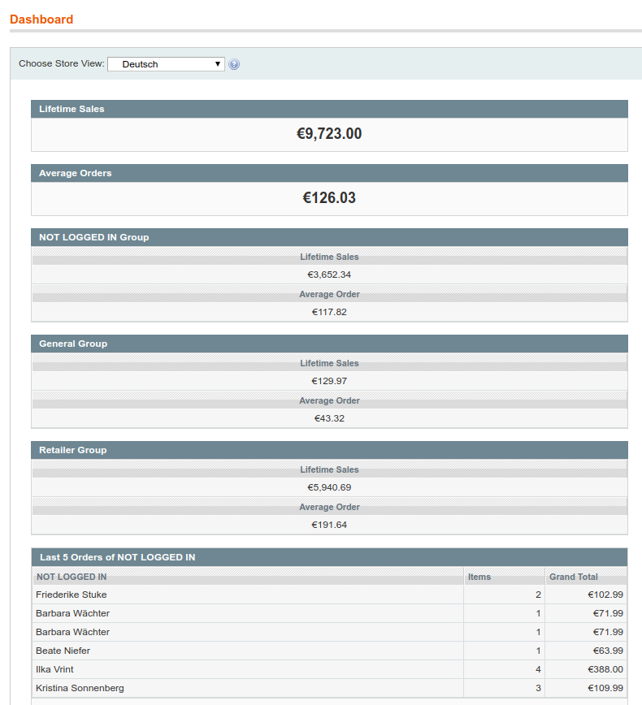Screen dimensions: 642x705
Task: Click the 'NOT LOGGED IN Group' header
Action: tap(329, 237)
